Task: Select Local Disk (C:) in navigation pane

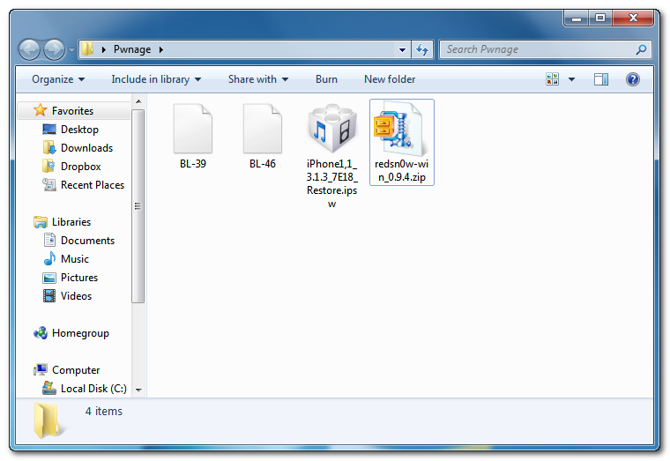Action: tap(93, 389)
